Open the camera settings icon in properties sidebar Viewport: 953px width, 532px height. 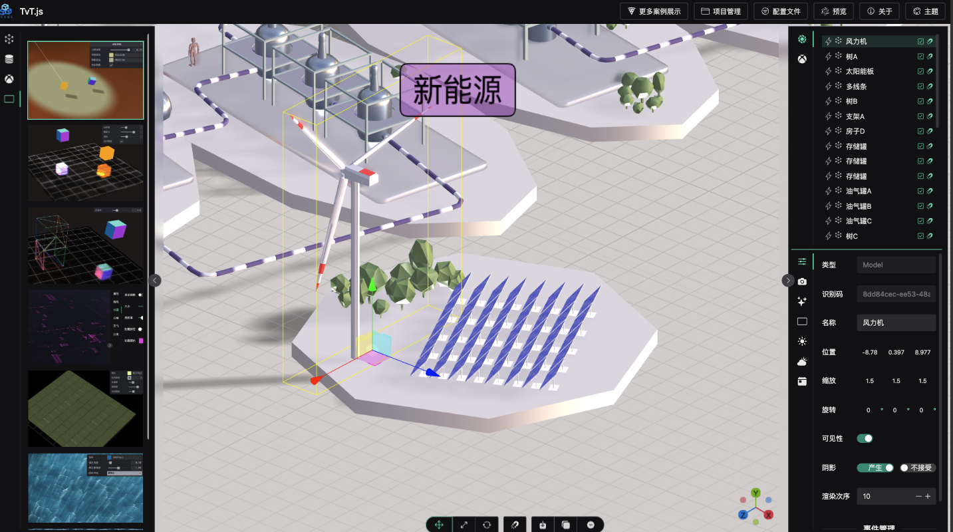click(802, 281)
